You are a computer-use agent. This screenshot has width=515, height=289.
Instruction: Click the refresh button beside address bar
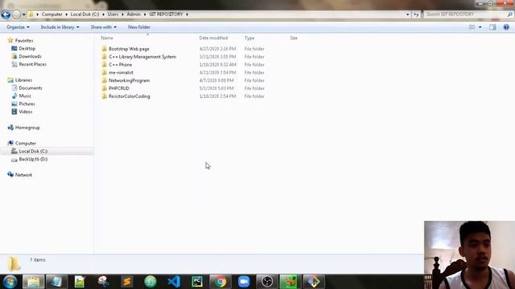click(x=416, y=14)
